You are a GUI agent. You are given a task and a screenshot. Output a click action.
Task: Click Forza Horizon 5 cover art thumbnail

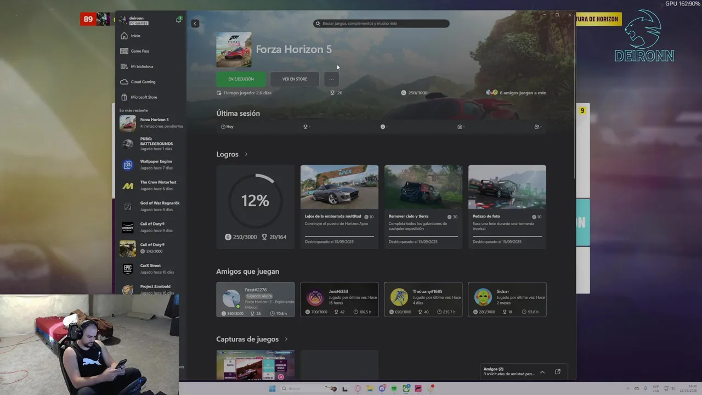(x=234, y=49)
